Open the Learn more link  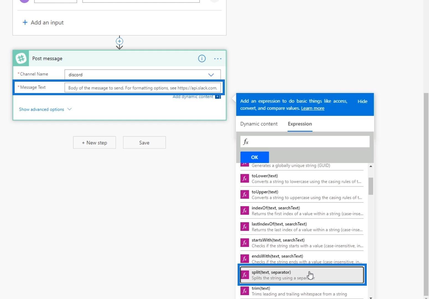tap(313, 108)
